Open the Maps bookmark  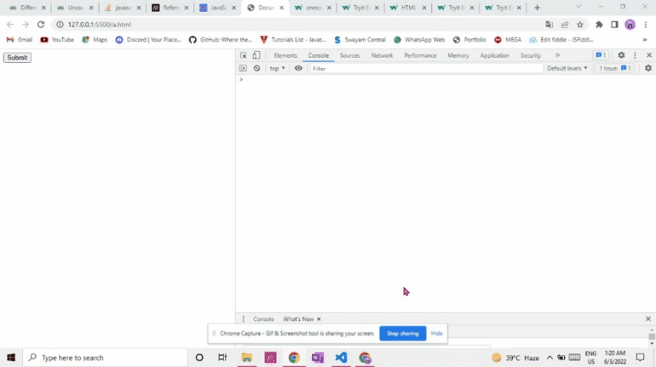click(x=95, y=40)
